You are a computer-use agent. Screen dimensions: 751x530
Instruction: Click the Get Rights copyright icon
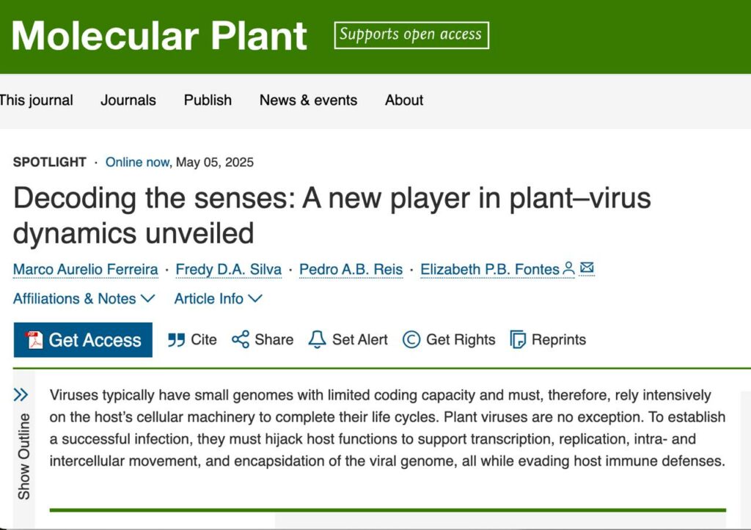[411, 339]
